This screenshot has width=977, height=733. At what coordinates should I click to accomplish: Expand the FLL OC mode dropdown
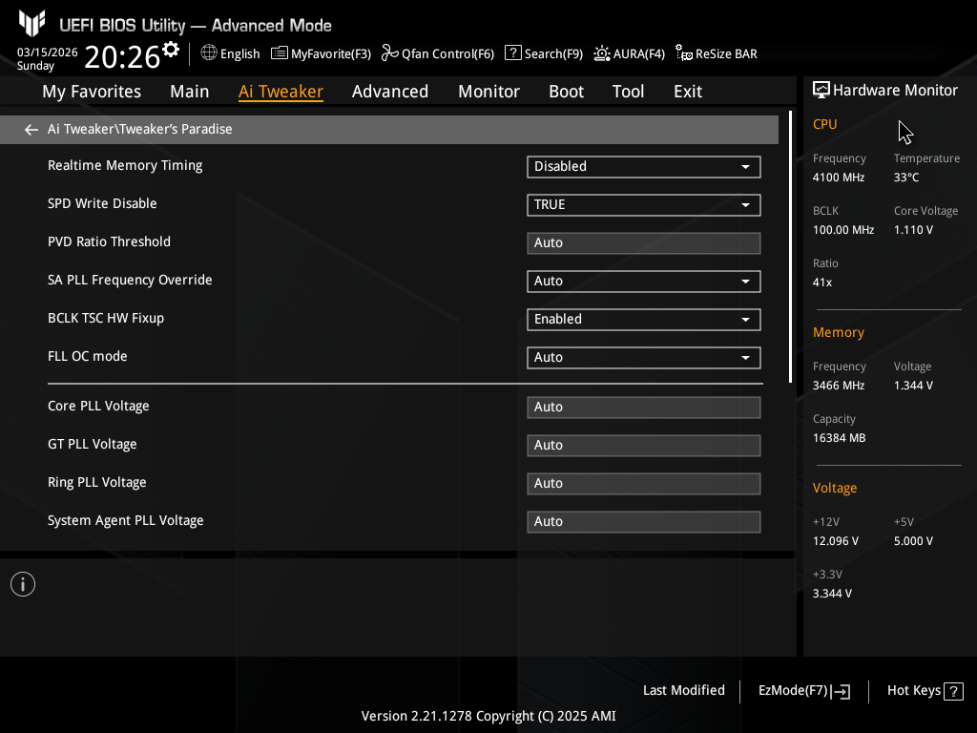[x=644, y=358]
